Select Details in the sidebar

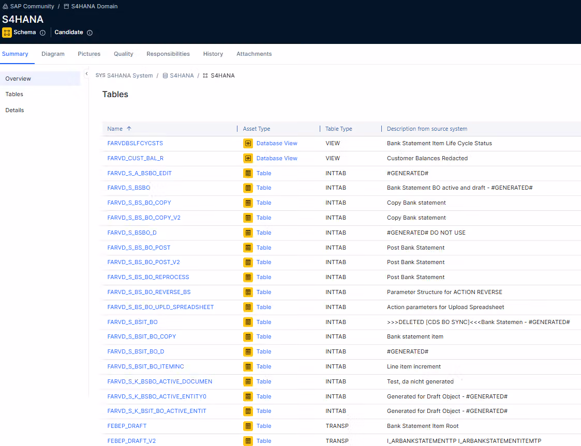click(x=14, y=110)
